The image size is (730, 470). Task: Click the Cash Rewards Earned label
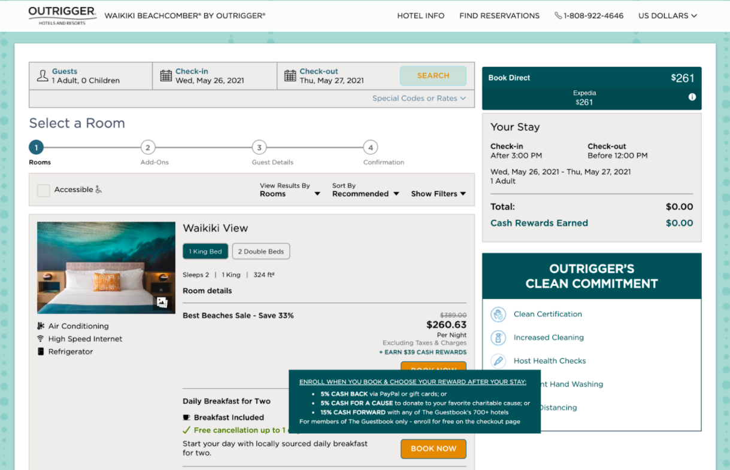click(x=539, y=223)
